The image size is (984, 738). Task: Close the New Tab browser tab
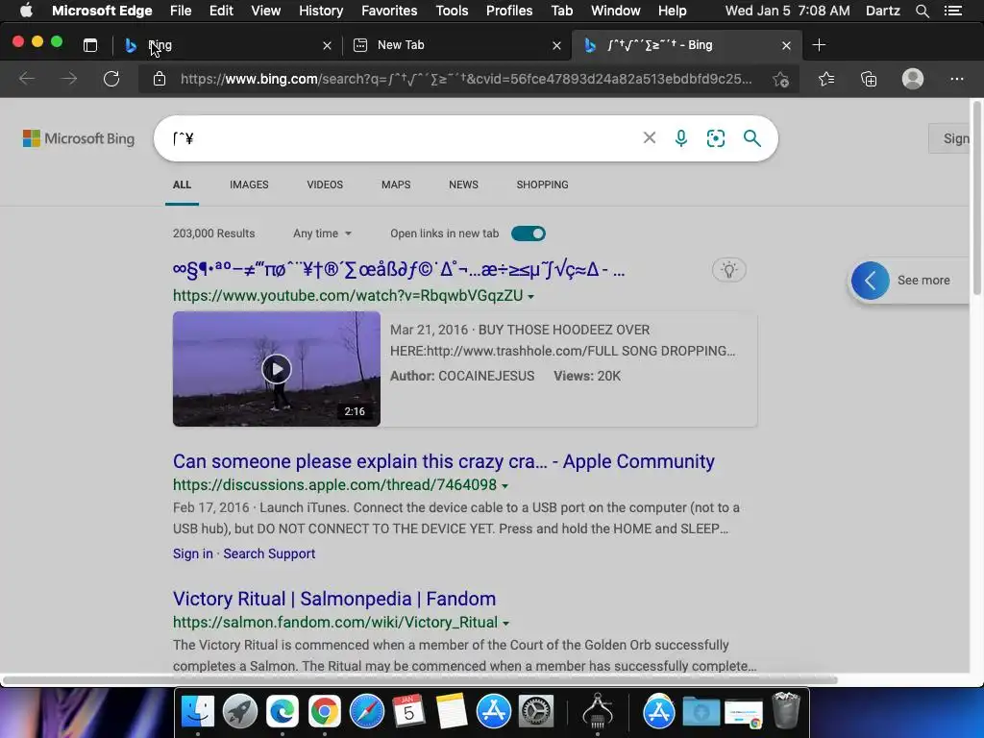point(556,45)
